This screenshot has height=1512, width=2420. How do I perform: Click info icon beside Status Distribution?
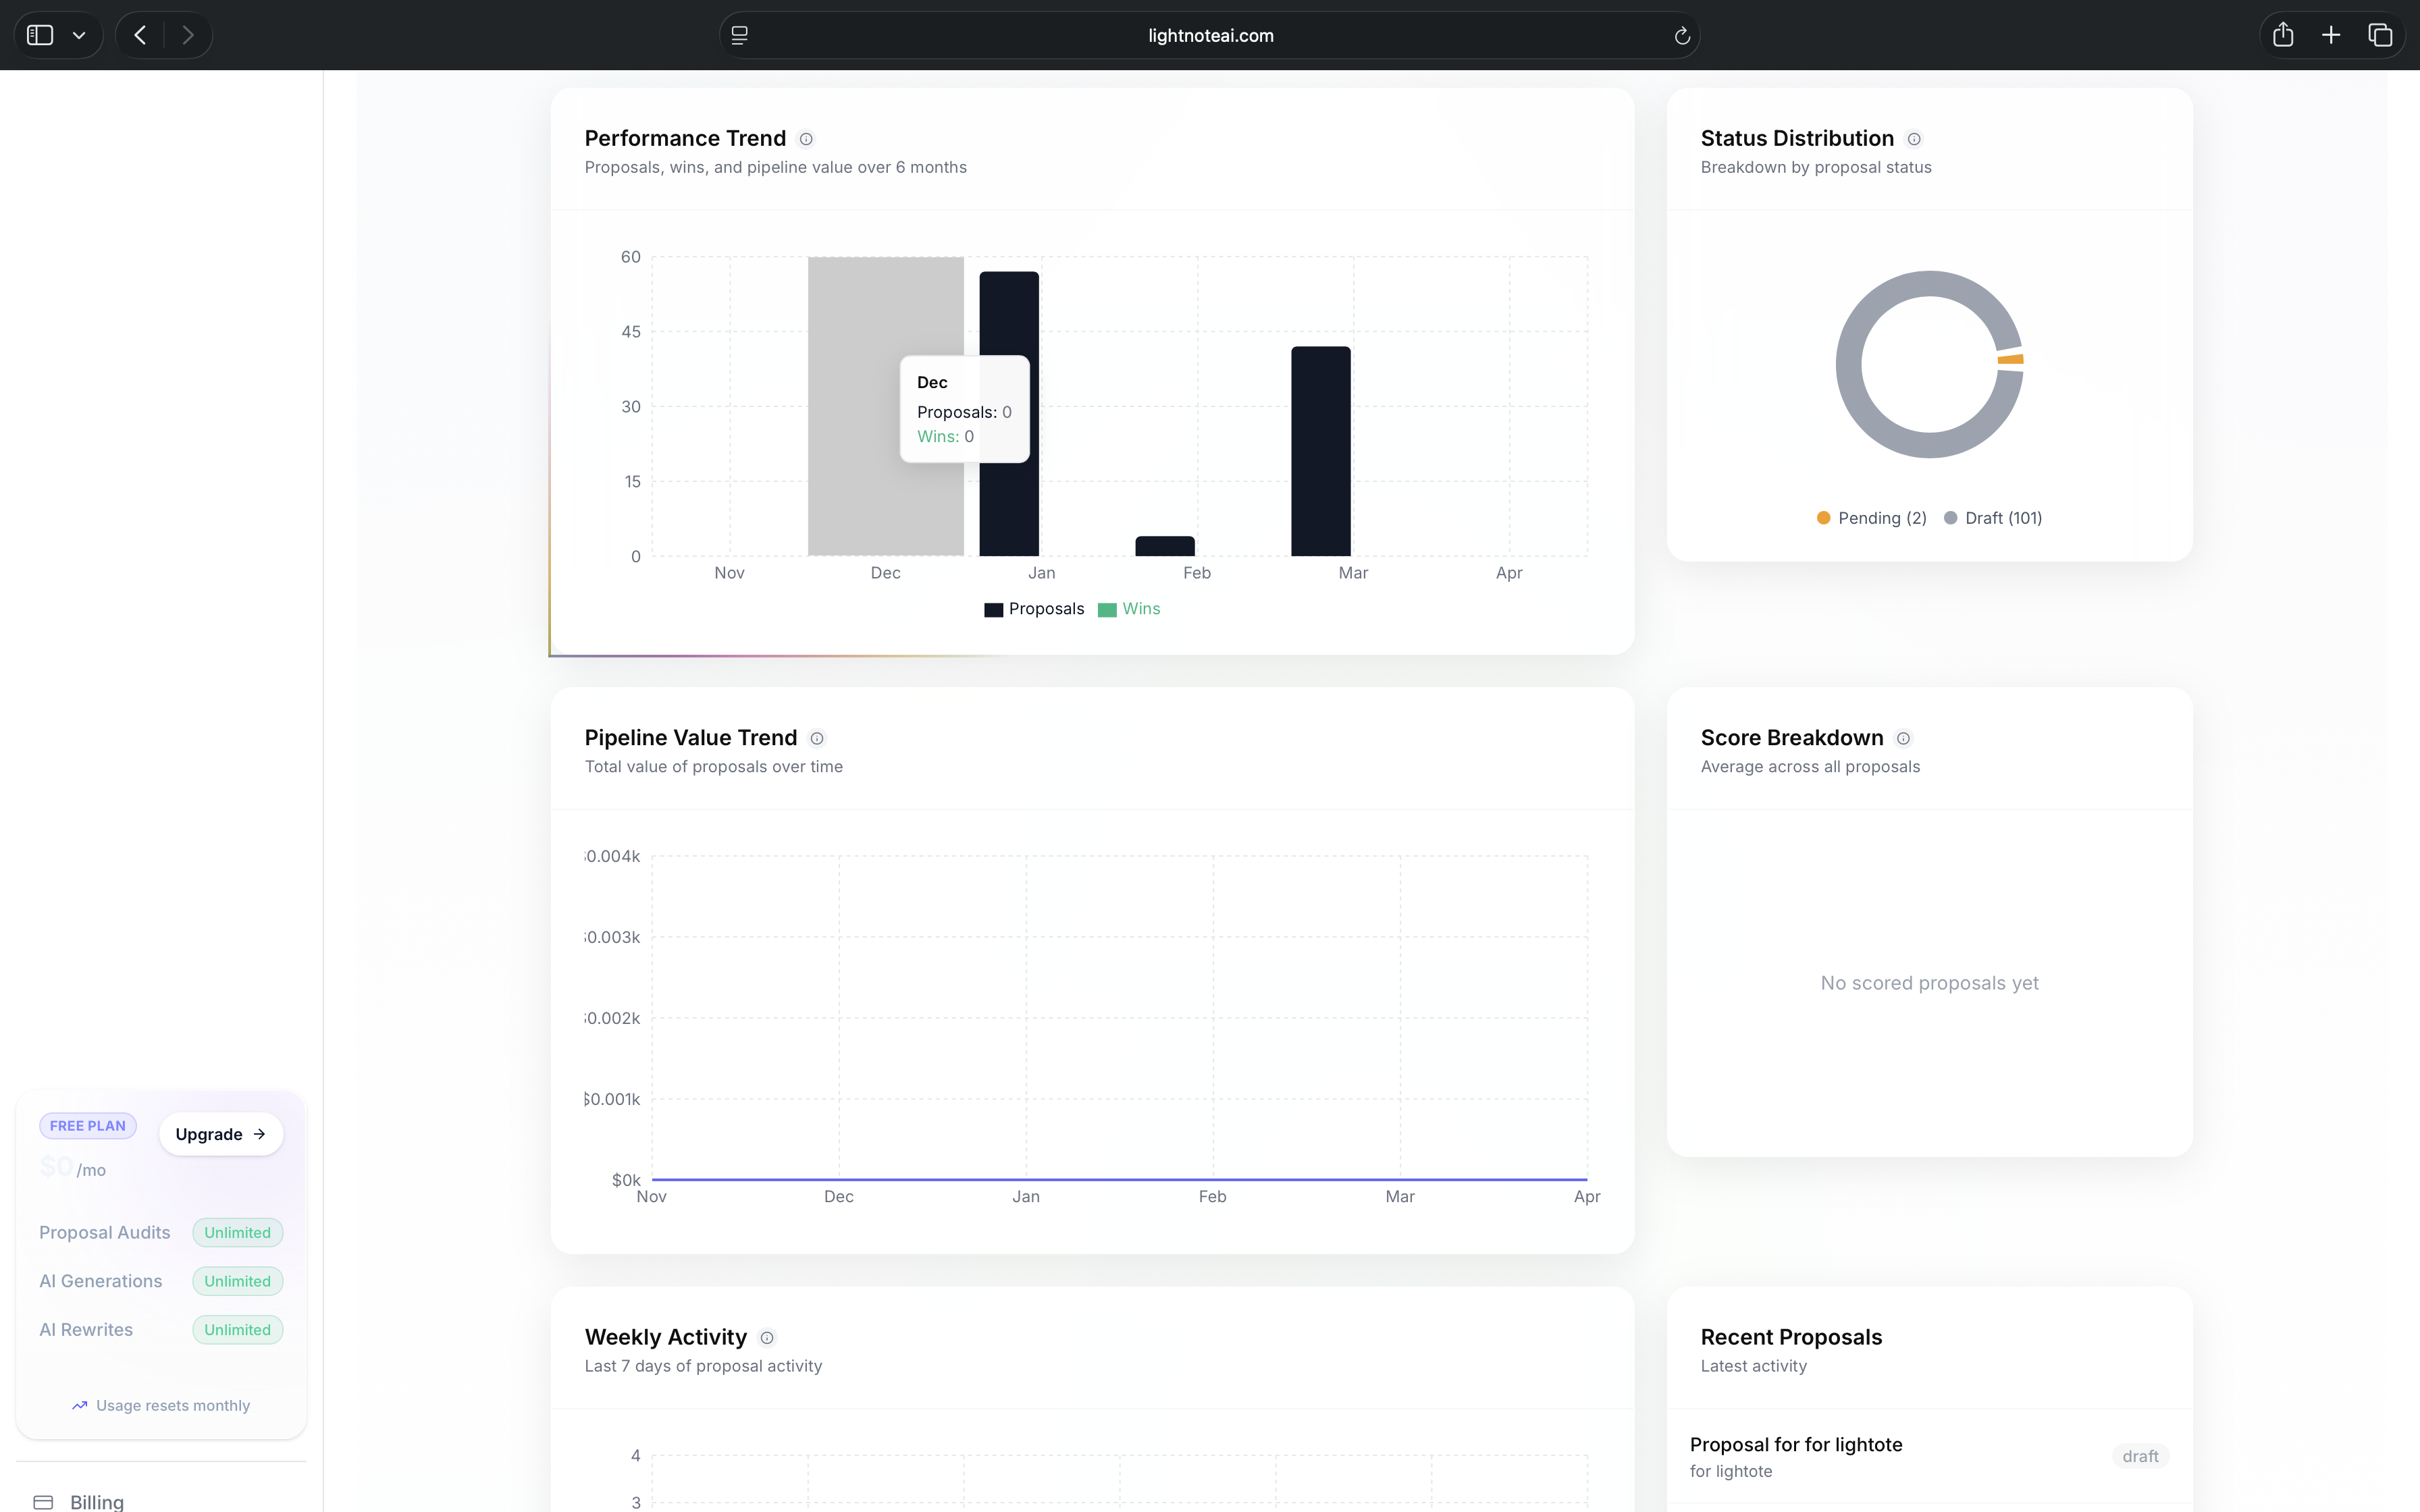1914,139
